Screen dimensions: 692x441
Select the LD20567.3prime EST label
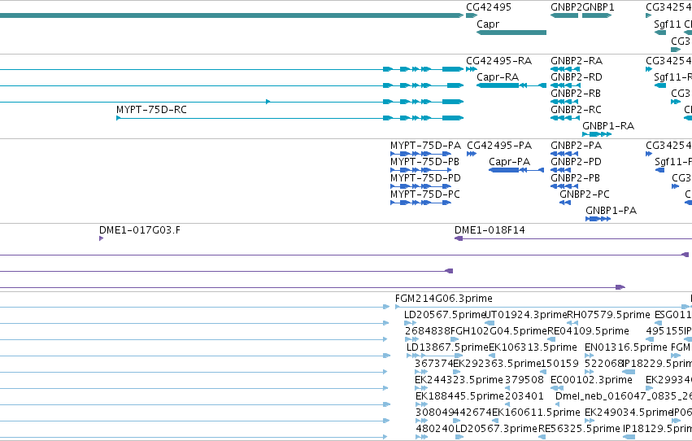[x=496, y=430]
